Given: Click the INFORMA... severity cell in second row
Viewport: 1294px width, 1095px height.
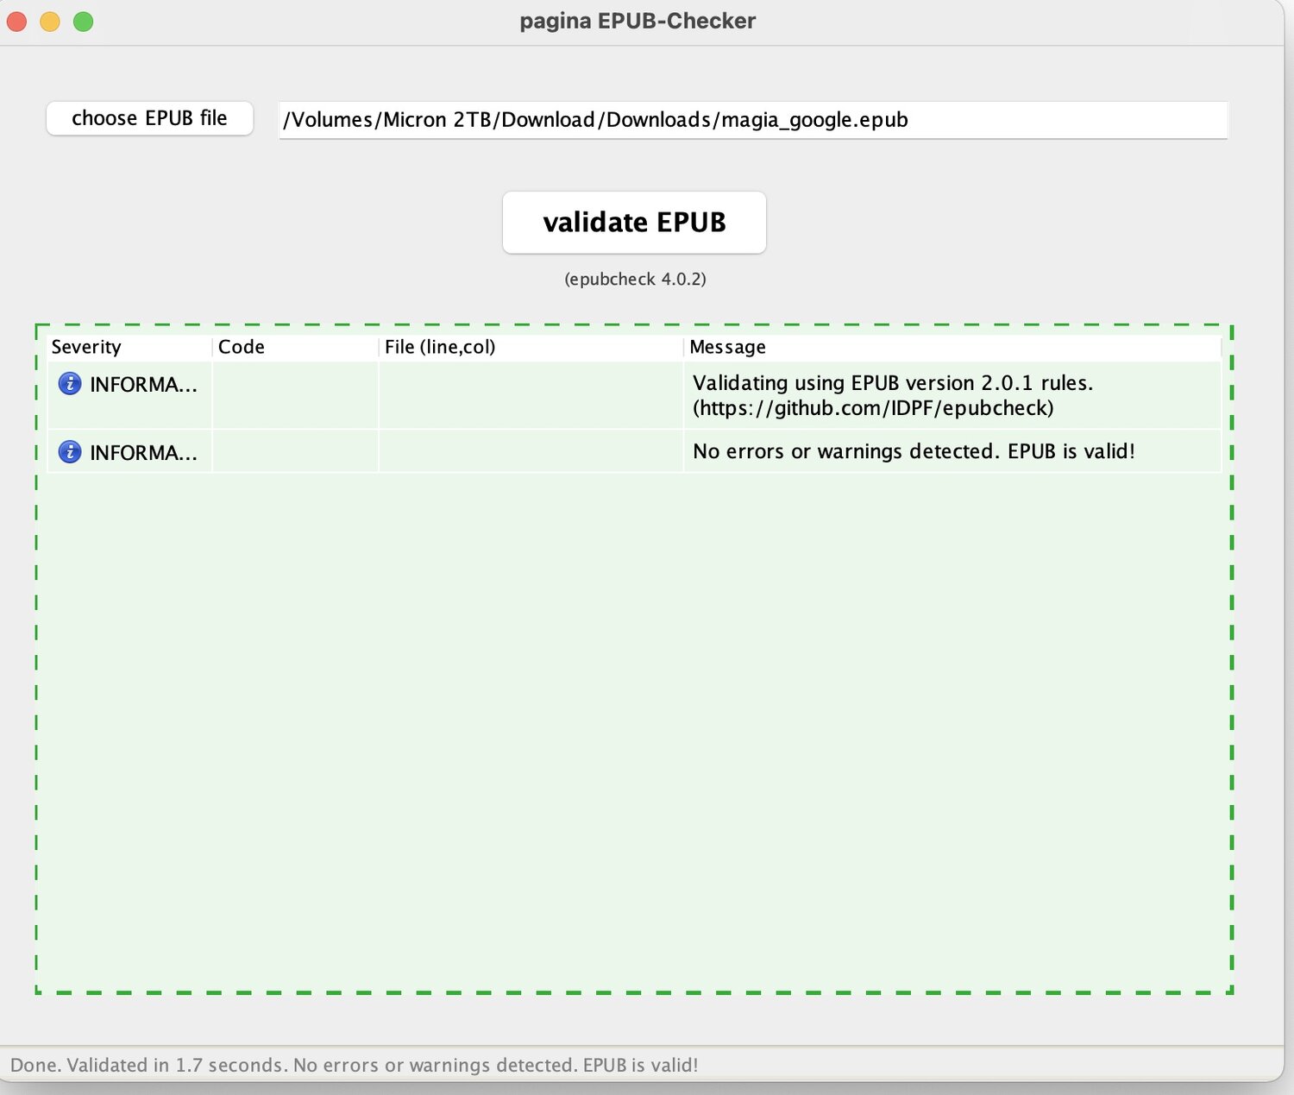Looking at the screenshot, I should pyautogui.click(x=129, y=451).
